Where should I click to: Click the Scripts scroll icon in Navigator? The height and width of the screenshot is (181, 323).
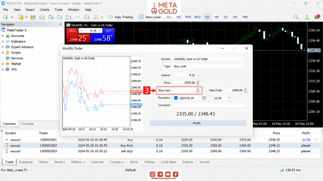tap(8, 53)
